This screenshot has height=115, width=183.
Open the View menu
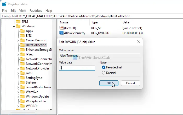click(22, 11)
